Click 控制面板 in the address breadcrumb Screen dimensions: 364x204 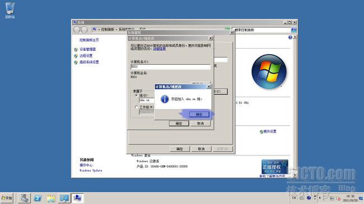pyautogui.click(x=108, y=30)
